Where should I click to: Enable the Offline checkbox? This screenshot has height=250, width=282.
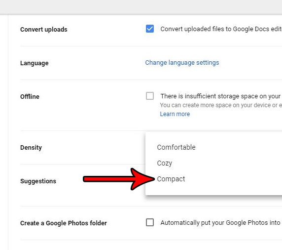pos(150,96)
